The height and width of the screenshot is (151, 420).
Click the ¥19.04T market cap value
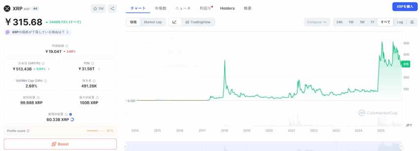(x=54, y=51)
